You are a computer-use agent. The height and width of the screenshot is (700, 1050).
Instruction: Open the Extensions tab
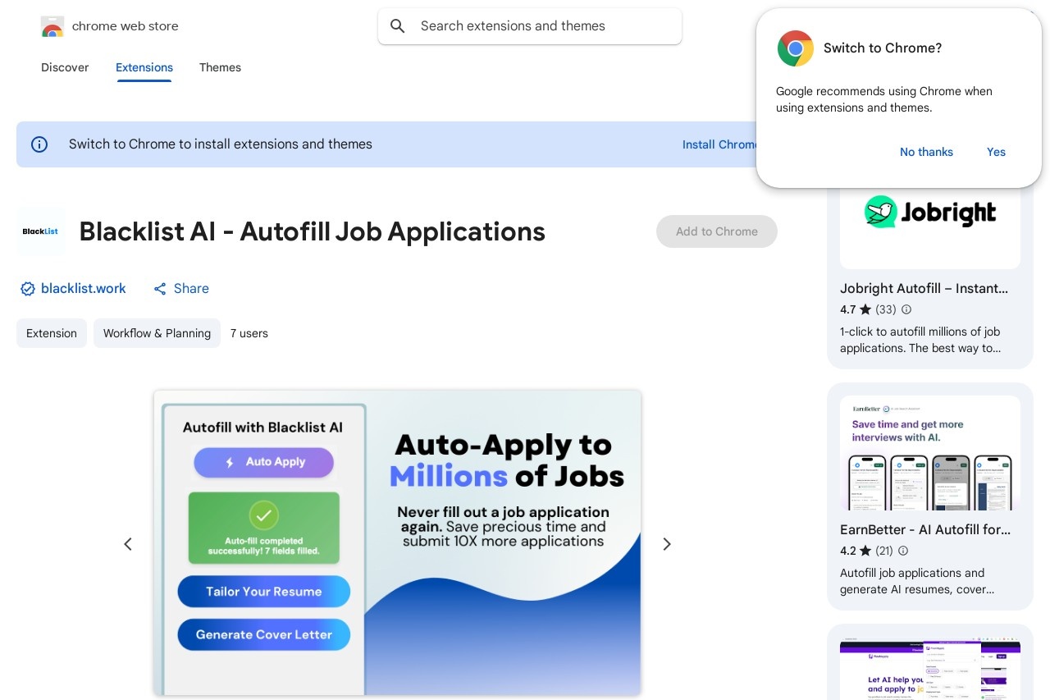coord(144,67)
